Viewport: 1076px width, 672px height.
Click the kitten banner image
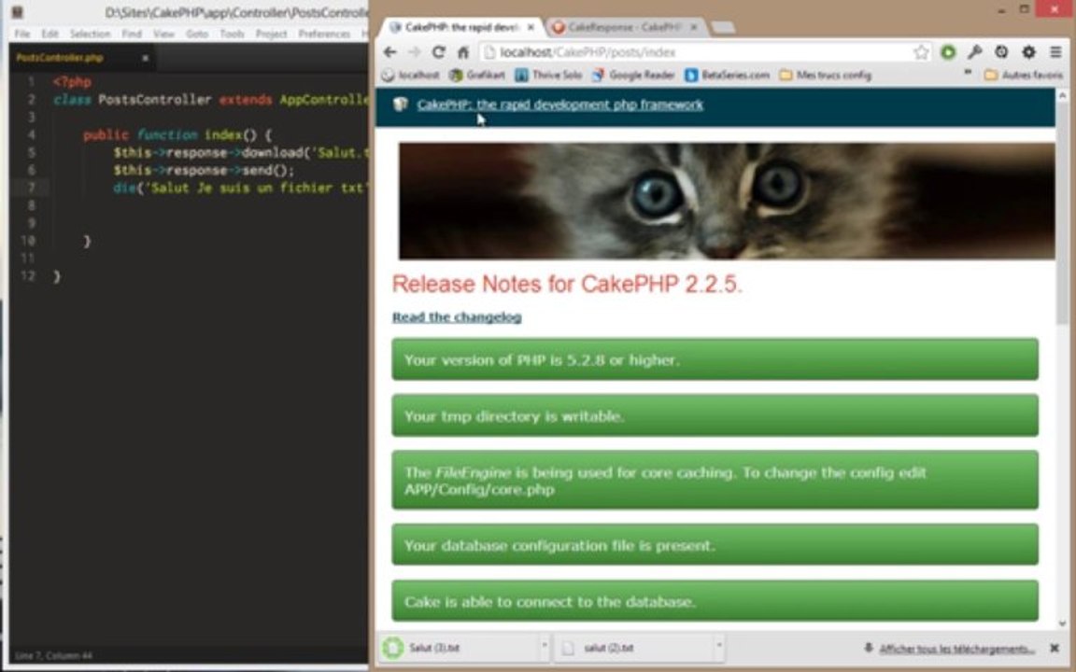[x=727, y=201]
